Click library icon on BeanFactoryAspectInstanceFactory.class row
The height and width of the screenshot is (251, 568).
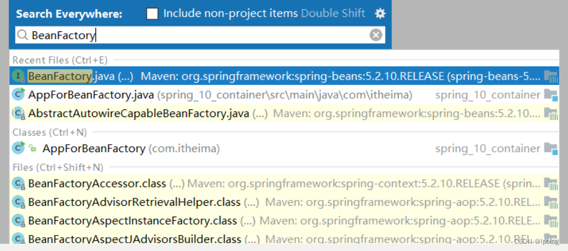tap(551, 221)
